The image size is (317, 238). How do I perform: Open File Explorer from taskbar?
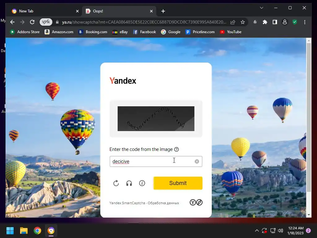point(24,231)
